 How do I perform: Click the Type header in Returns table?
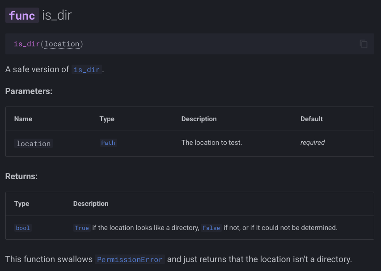coord(21,204)
